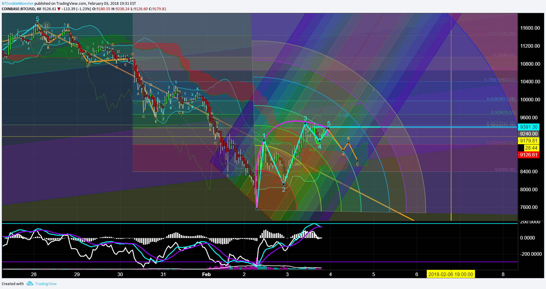
Task: Click the 31 date on time axis
Action: [x=163, y=274]
